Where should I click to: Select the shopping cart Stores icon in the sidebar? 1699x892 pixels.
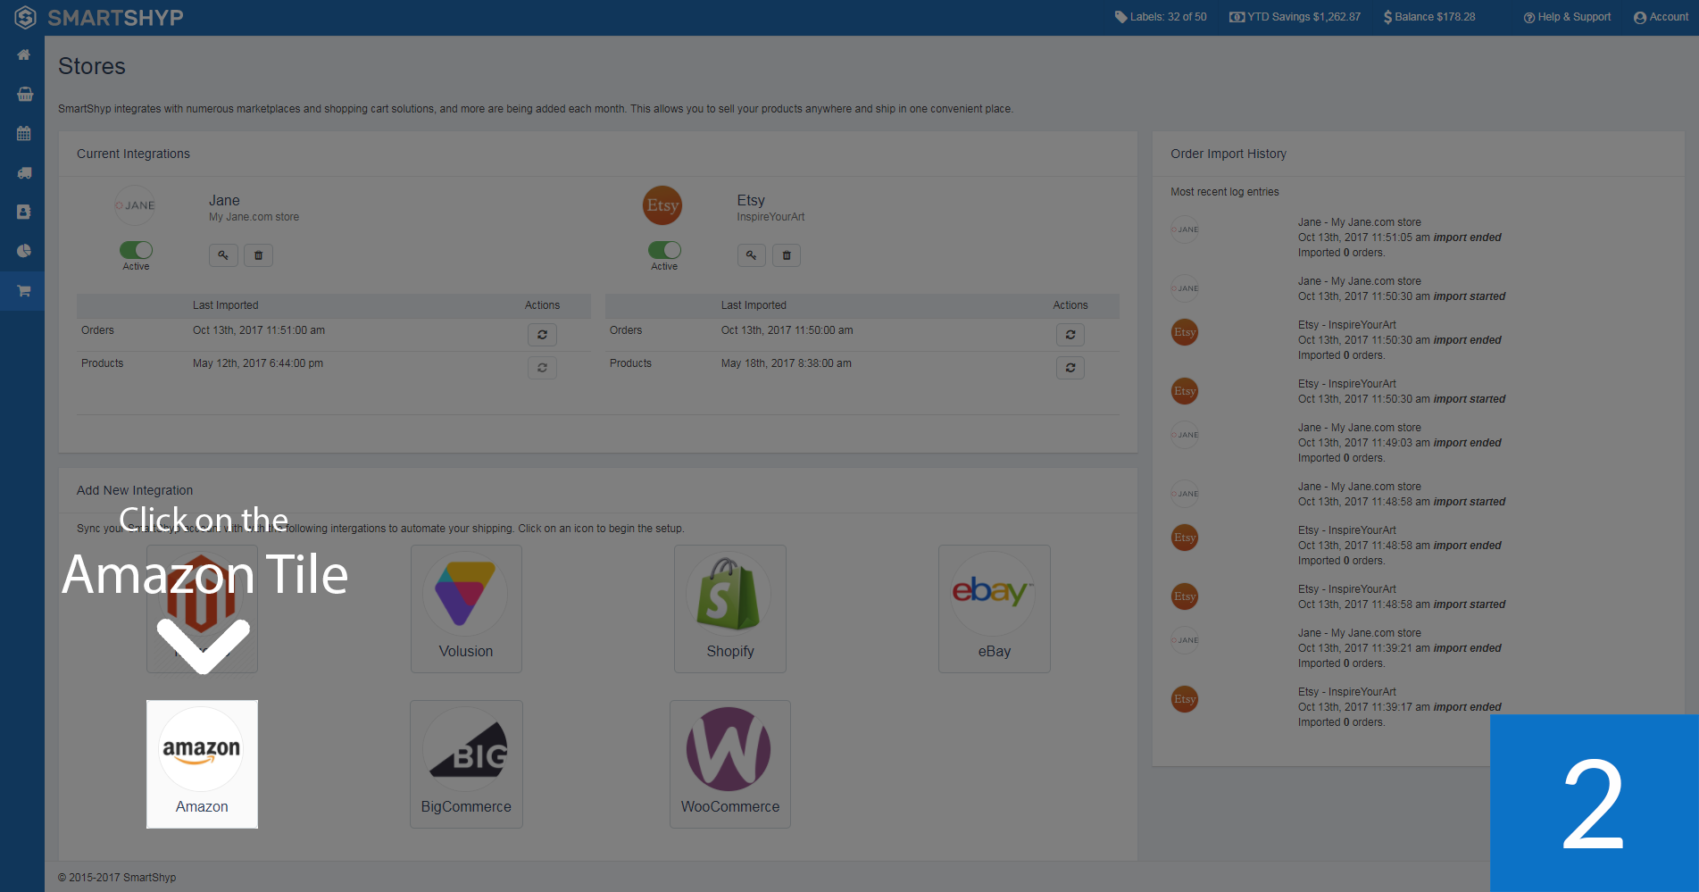point(24,291)
